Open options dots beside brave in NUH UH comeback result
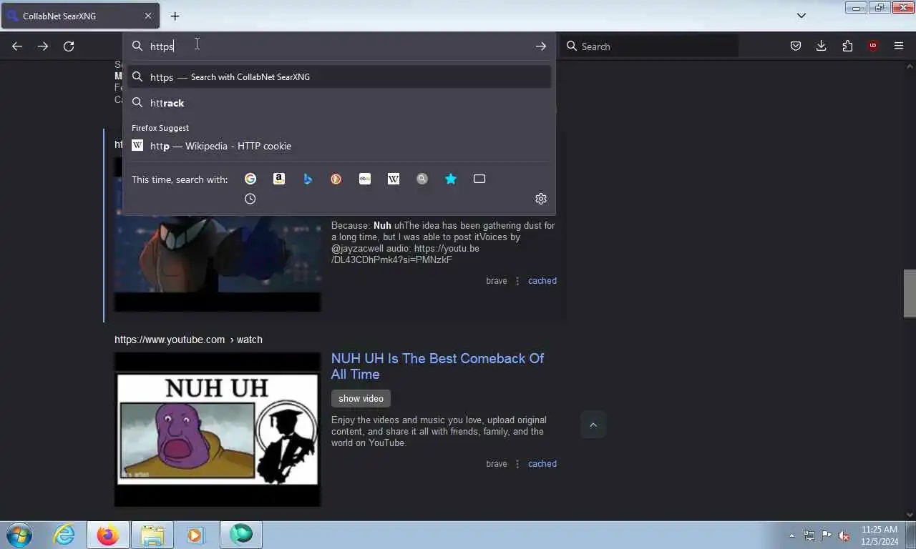916x549 pixels. coord(517,464)
